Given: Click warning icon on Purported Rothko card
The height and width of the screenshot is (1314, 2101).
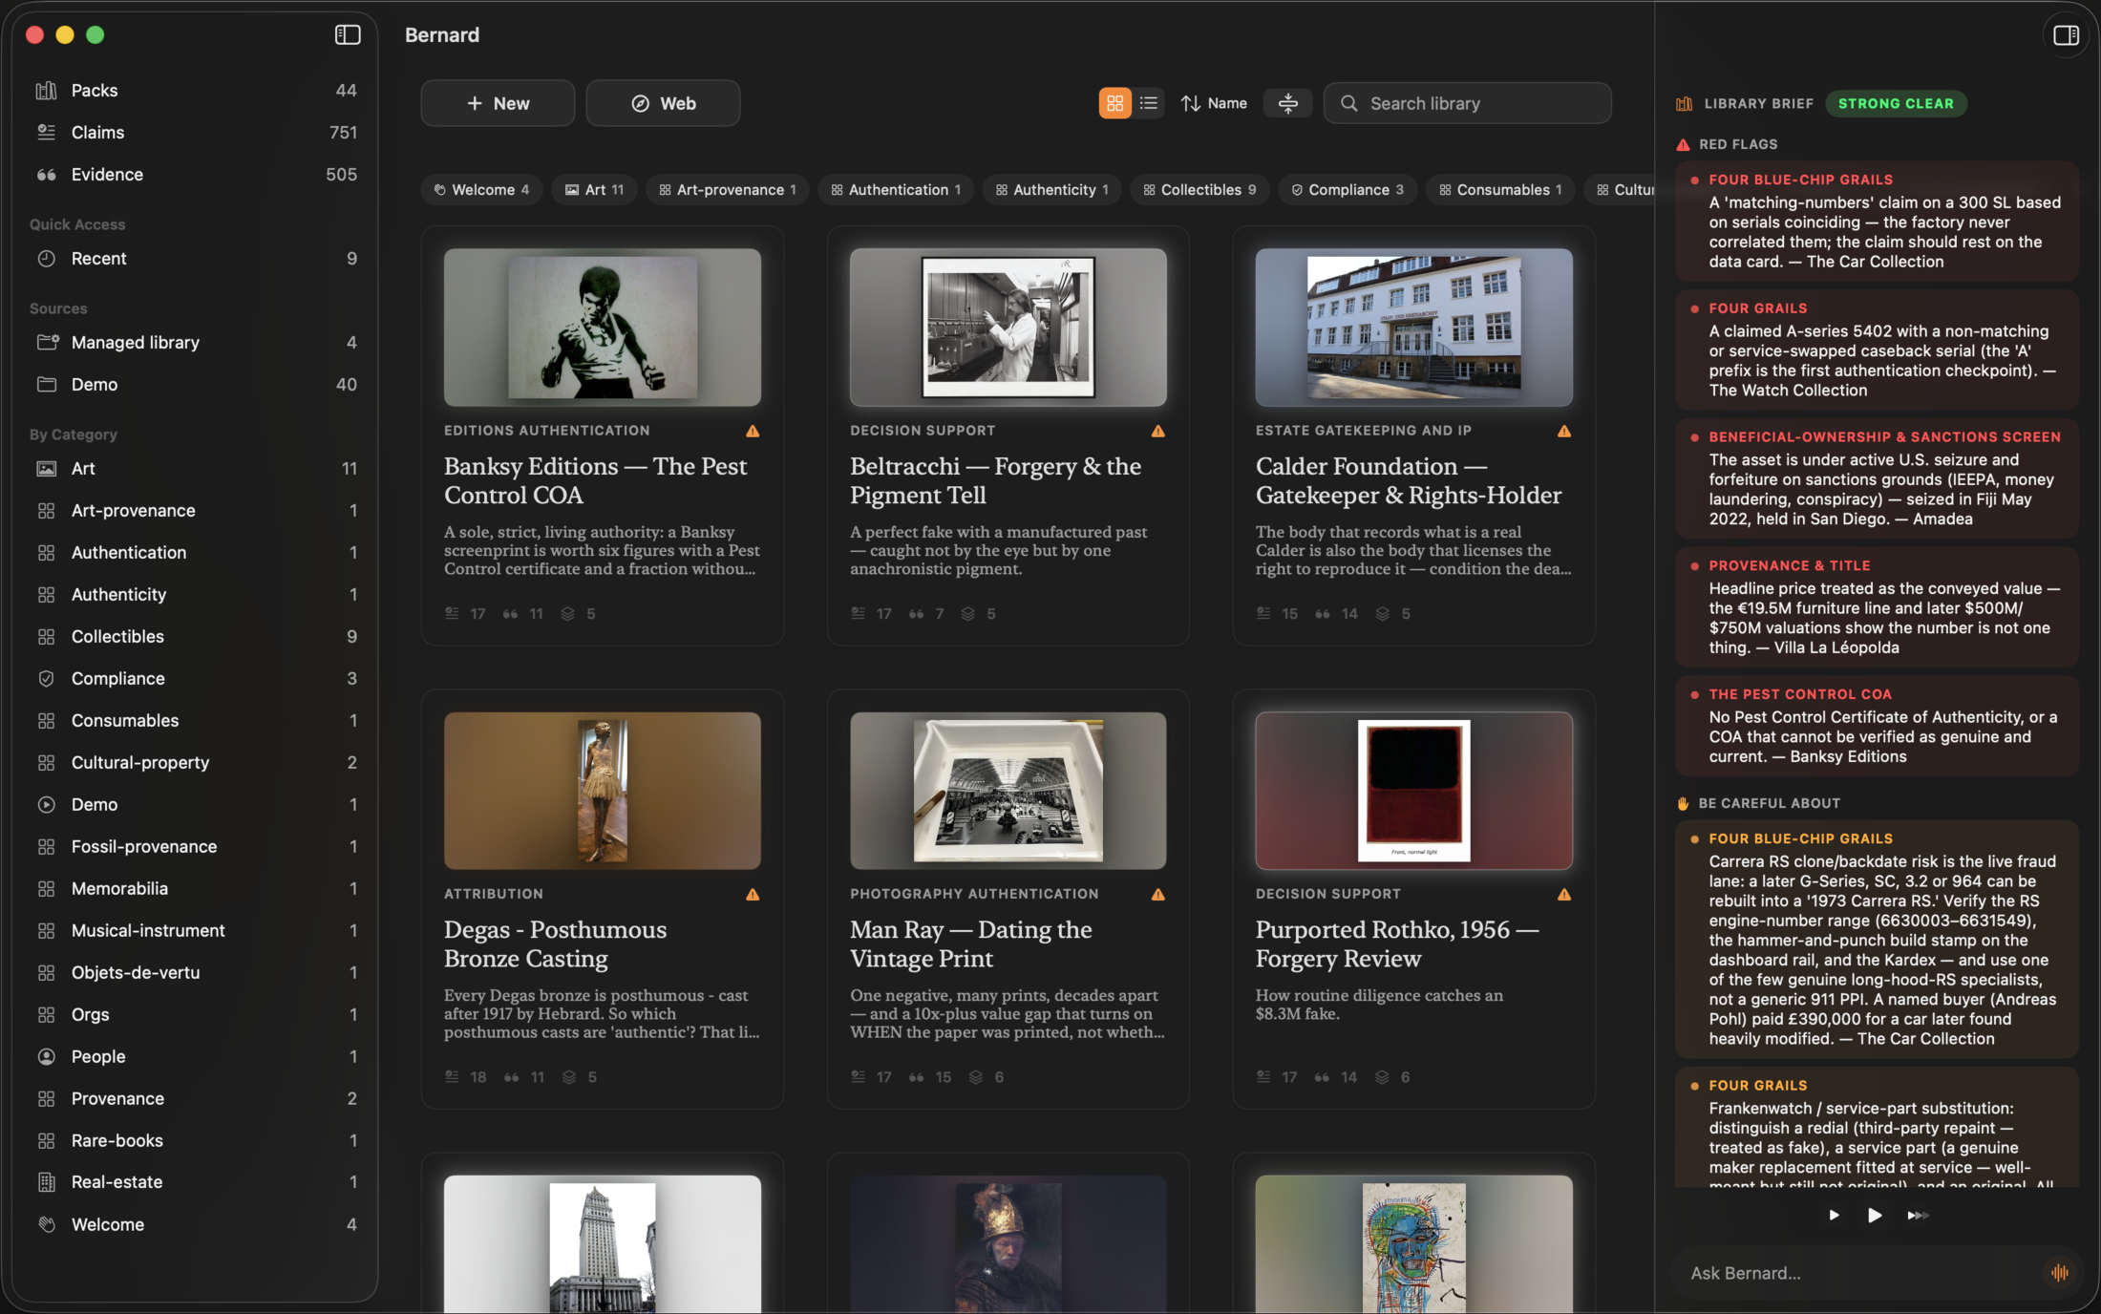Looking at the screenshot, I should click(1564, 895).
